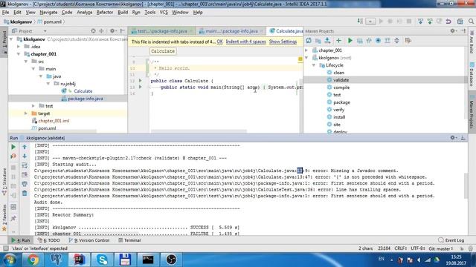Hide the Run tool window
Viewport: 476px width, 267px height.
coord(463,138)
